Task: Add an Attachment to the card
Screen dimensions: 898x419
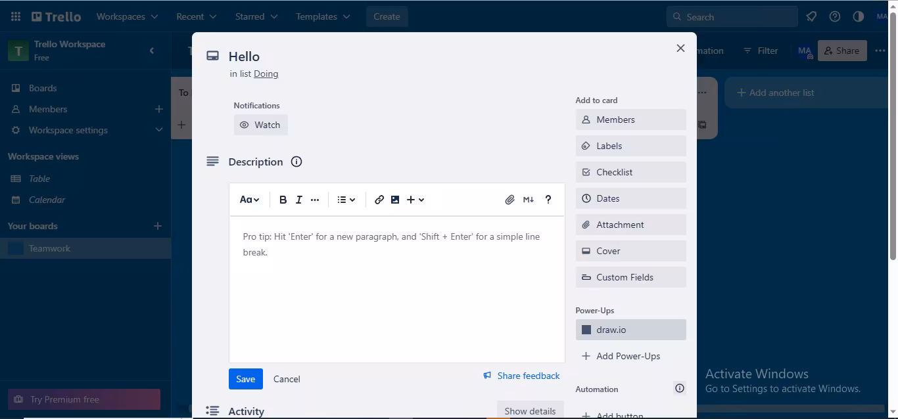Action: (x=631, y=225)
